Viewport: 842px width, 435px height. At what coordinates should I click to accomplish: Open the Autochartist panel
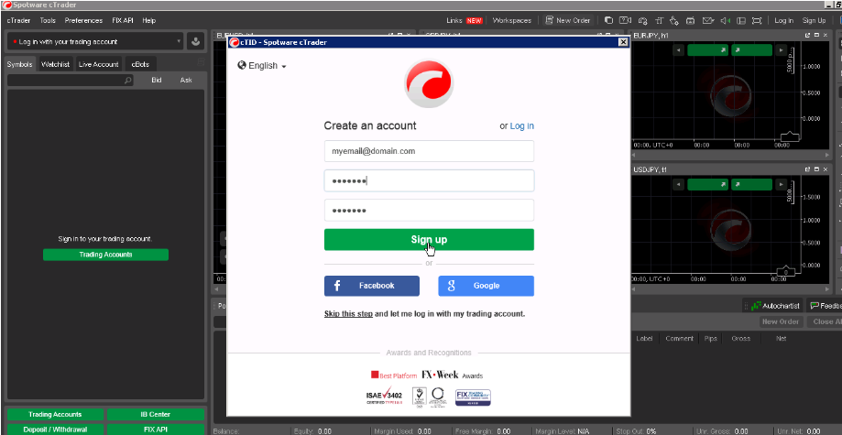775,306
